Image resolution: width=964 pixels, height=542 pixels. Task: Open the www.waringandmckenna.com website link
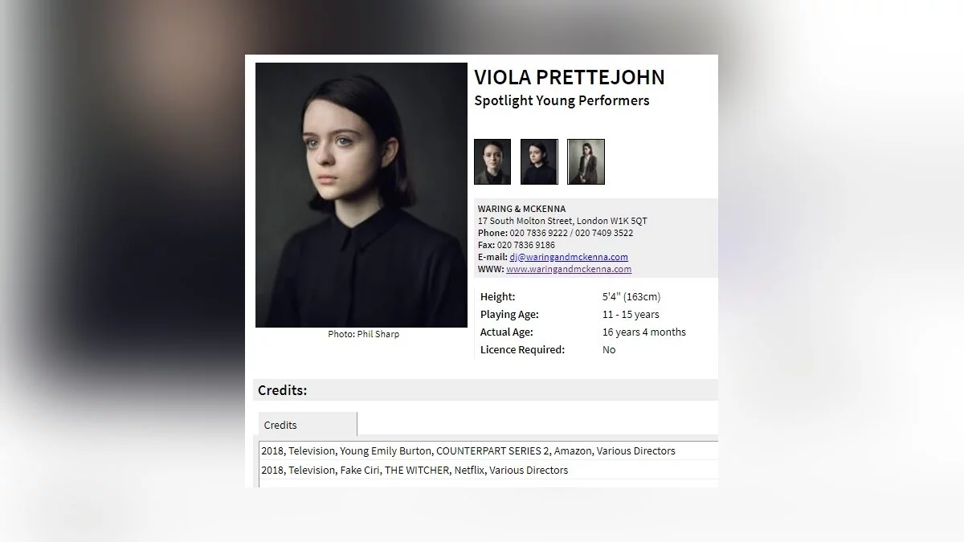point(569,269)
